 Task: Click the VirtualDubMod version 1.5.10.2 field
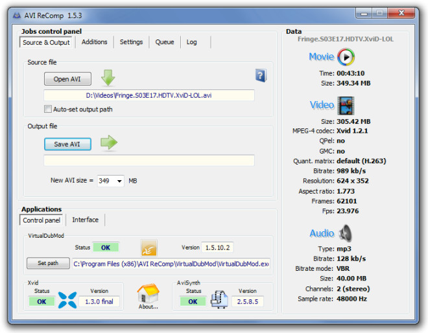217,247
